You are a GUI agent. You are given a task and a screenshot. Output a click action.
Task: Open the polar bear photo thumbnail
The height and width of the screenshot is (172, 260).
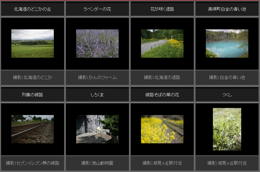(x=97, y=129)
